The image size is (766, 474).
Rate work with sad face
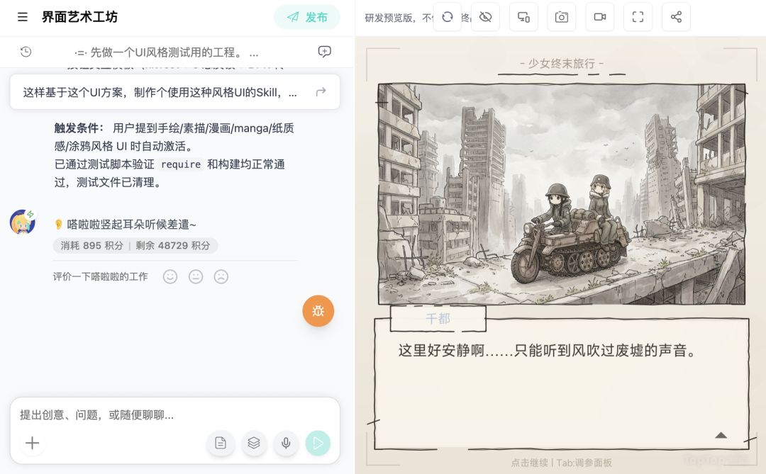[221, 277]
